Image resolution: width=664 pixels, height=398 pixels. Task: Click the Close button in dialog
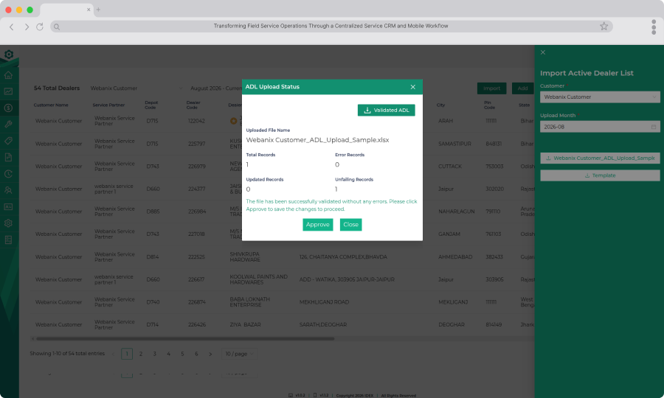[350, 225]
